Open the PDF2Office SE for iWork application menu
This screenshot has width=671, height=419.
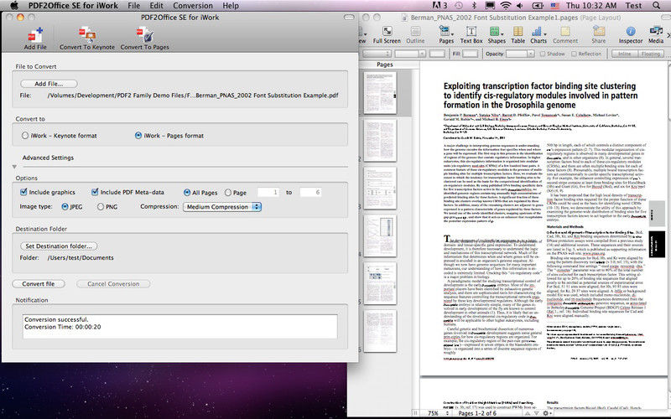pyautogui.click(x=73, y=6)
